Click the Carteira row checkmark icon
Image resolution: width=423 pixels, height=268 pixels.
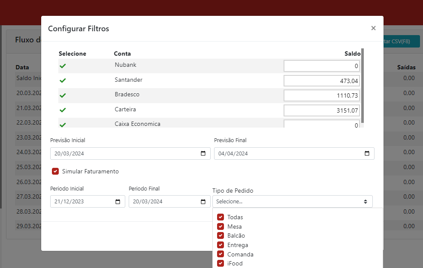(x=63, y=110)
